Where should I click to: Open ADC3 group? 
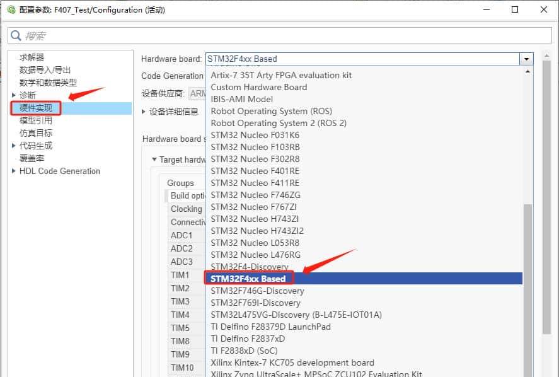point(187,262)
